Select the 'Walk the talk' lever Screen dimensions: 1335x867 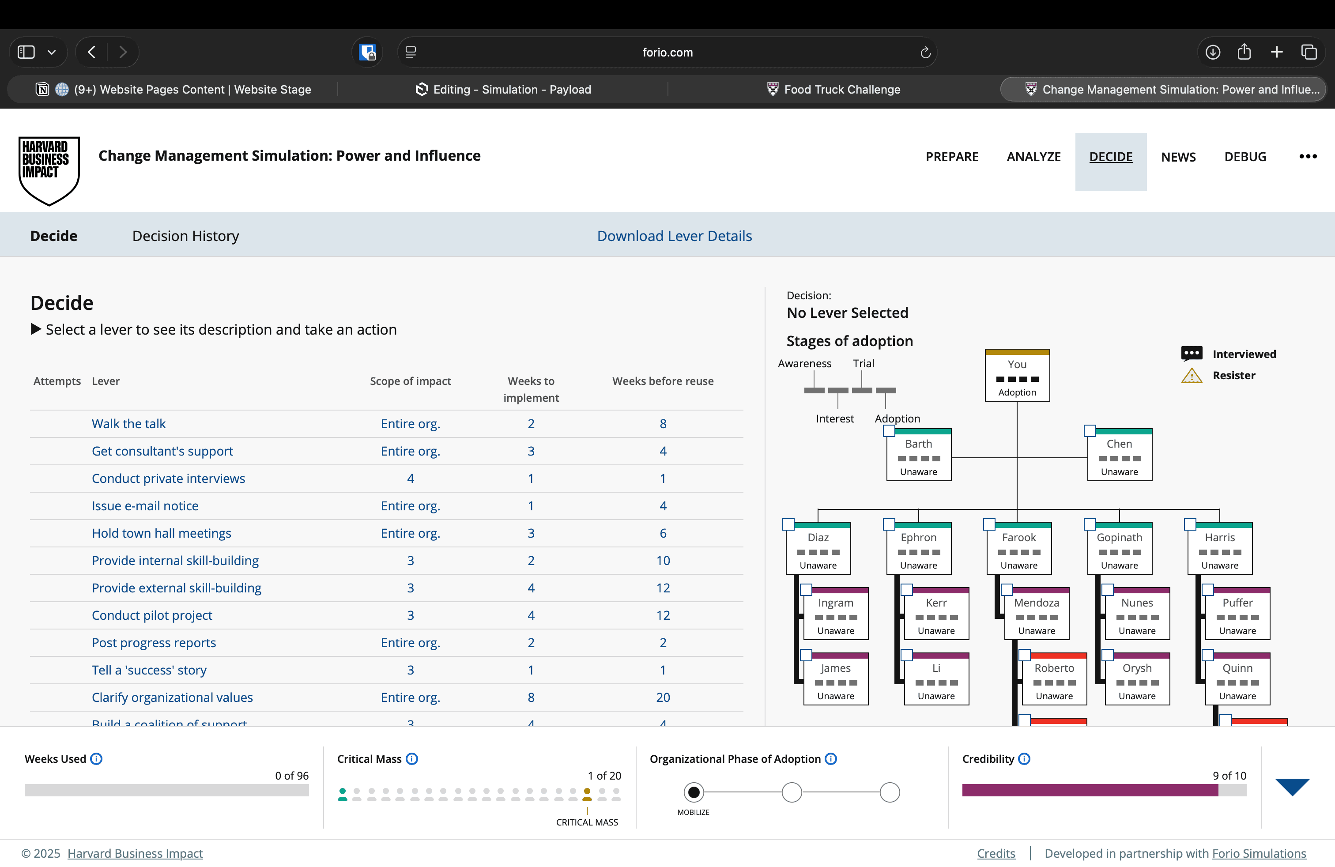tap(128, 423)
